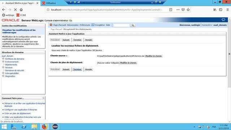The image size is (231, 130).
Task: Click Déconnexion in the console toolbar
Action: [73, 25]
